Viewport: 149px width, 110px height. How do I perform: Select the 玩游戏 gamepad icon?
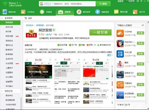click(42, 12)
